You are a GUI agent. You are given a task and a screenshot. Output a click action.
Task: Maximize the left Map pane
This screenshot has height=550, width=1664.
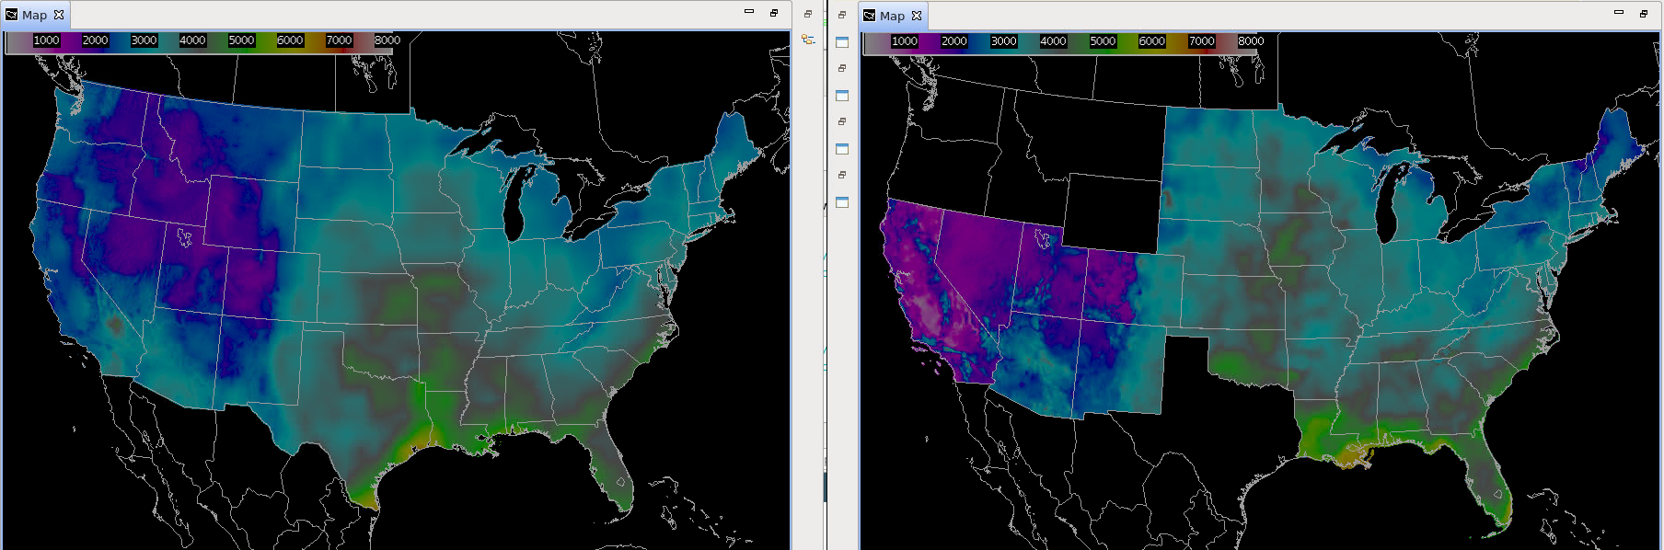pyautogui.click(x=774, y=13)
